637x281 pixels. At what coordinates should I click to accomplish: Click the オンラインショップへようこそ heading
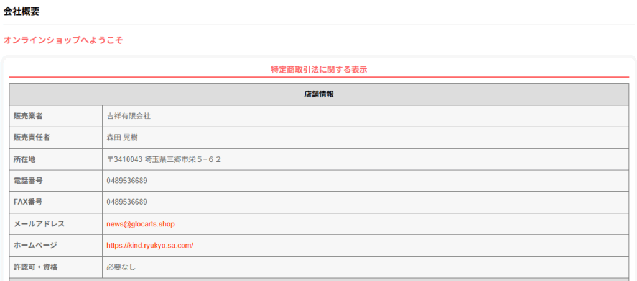click(x=63, y=40)
